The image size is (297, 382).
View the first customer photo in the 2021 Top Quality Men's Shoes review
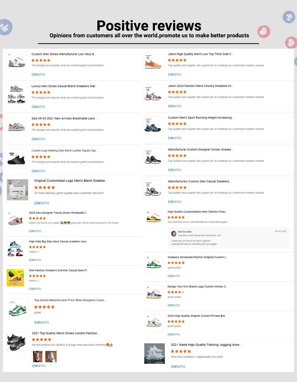pyautogui.click(x=38, y=356)
